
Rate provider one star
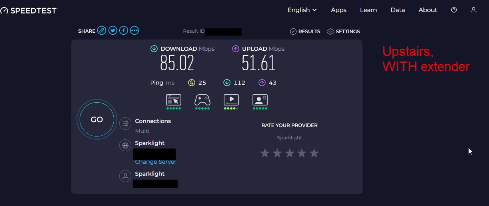[265, 153]
